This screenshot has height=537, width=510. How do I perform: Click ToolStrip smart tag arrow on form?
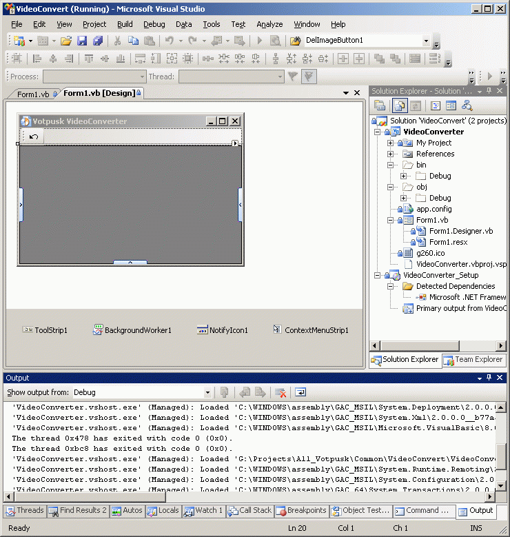click(x=235, y=143)
